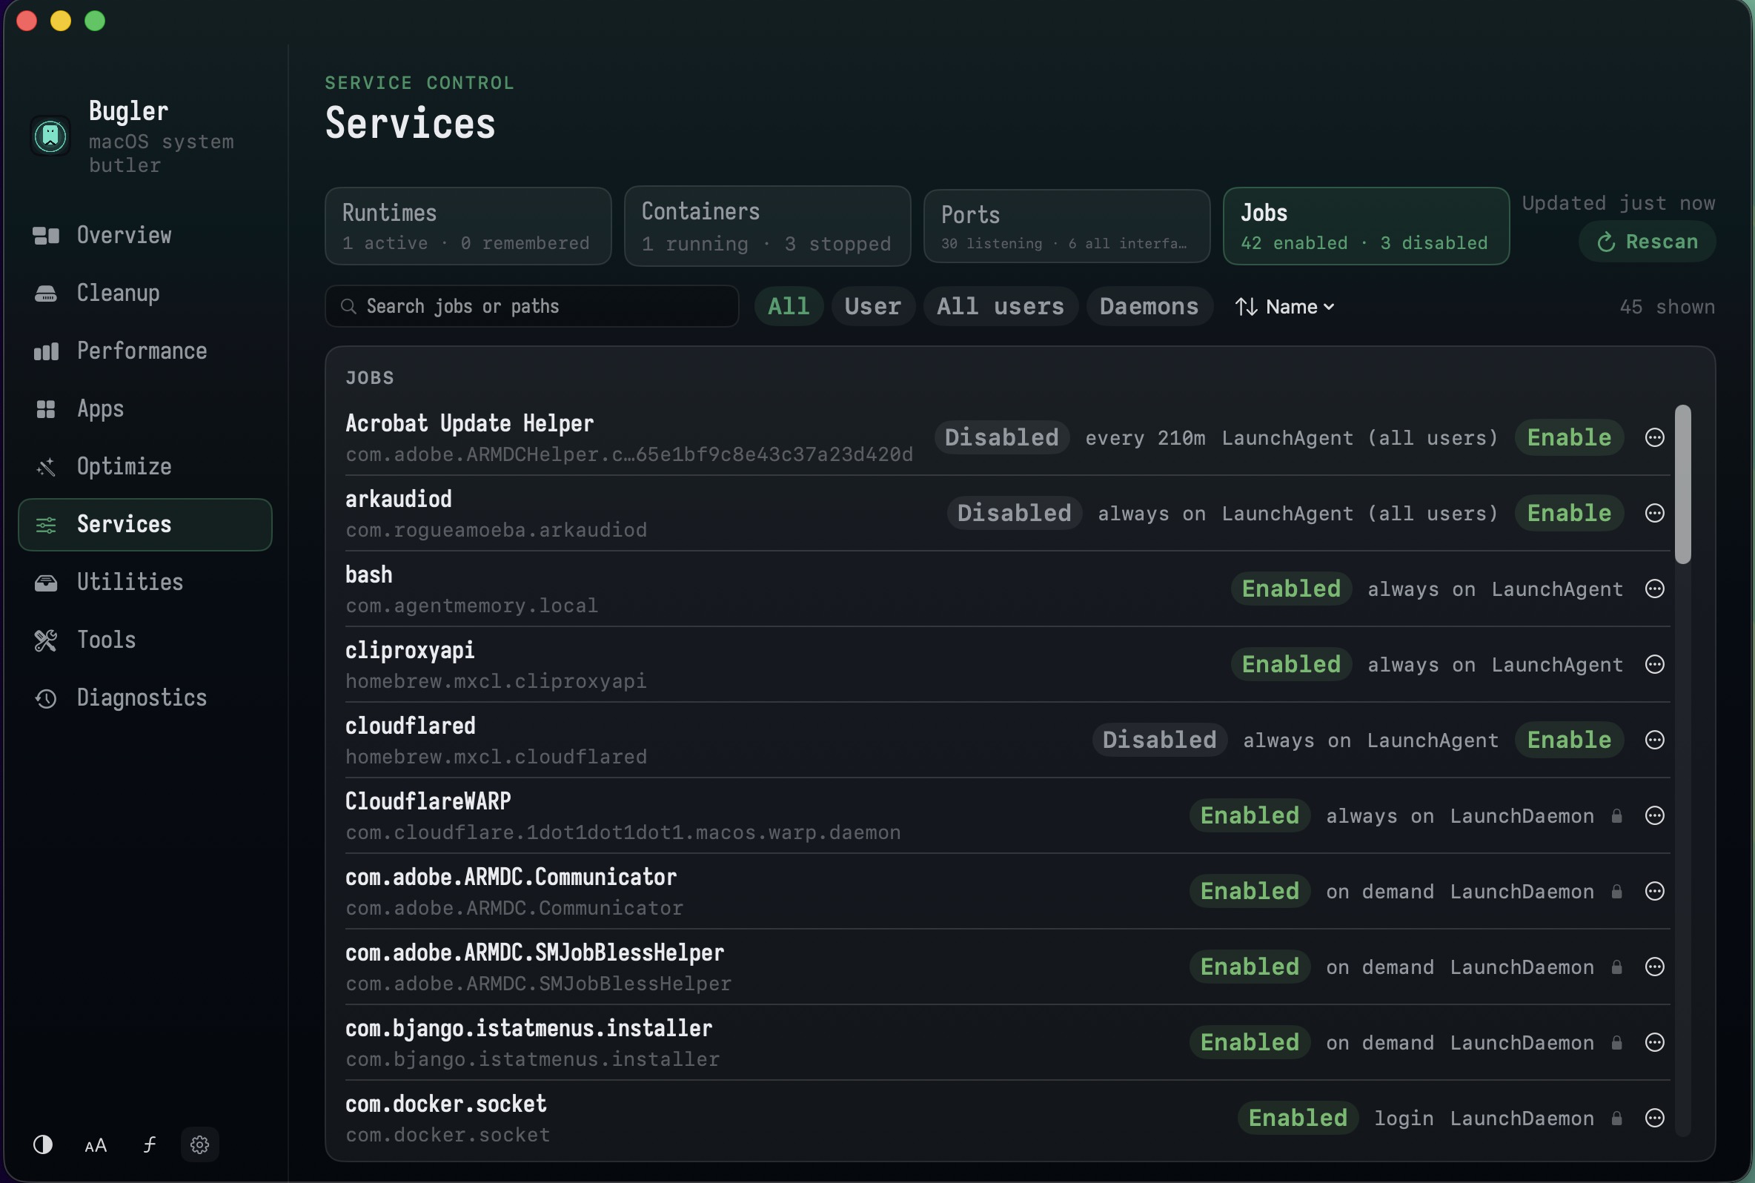Click Enabled badge on bash row

point(1291,589)
